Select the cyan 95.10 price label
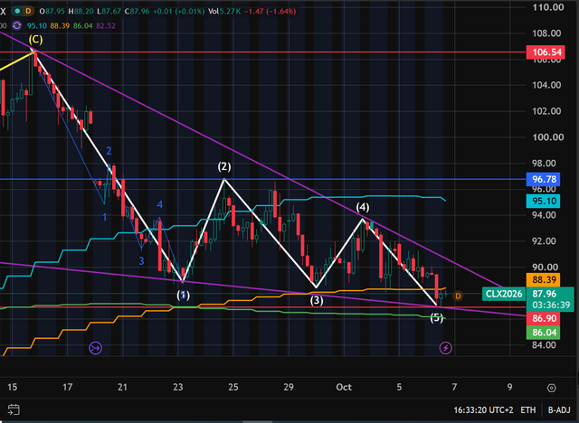Image resolution: width=579 pixels, height=423 pixels. click(543, 201)
